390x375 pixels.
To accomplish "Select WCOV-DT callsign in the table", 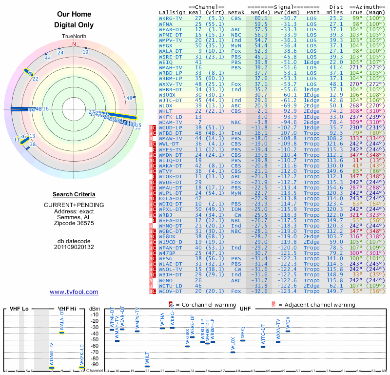I will (x=170, y=292).
